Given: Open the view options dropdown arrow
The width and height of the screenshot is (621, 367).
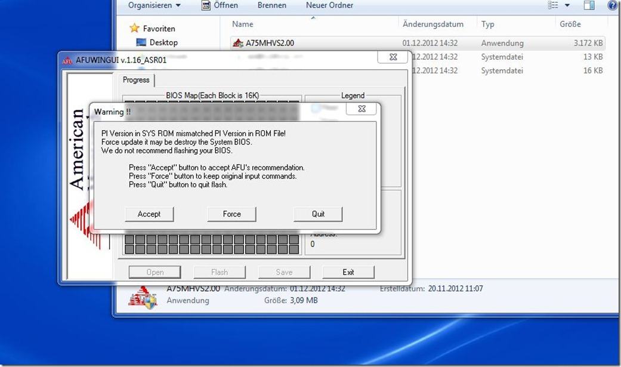Looking at the screenshot, I should tap(567, 5).
